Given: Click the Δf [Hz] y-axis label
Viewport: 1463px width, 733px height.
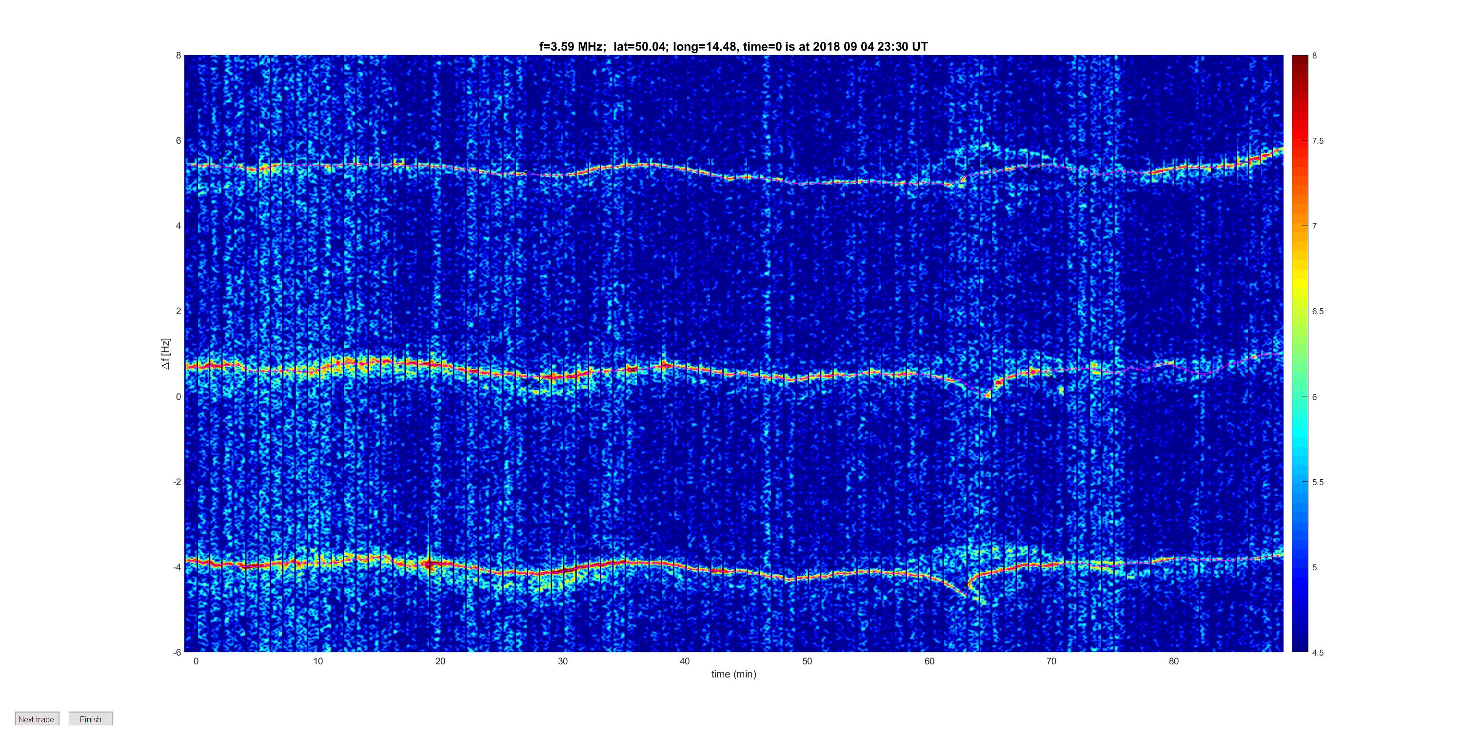Looking at the screenshot, I should pyautogui.click(x=165, y=354).
